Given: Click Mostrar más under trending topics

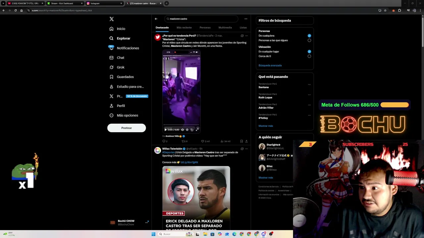Looking at the screenshot, I should [266, 126].
